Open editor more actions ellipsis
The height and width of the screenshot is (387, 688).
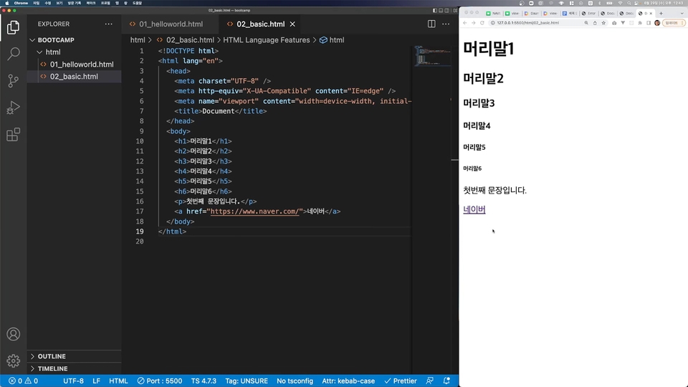[446, 24]
